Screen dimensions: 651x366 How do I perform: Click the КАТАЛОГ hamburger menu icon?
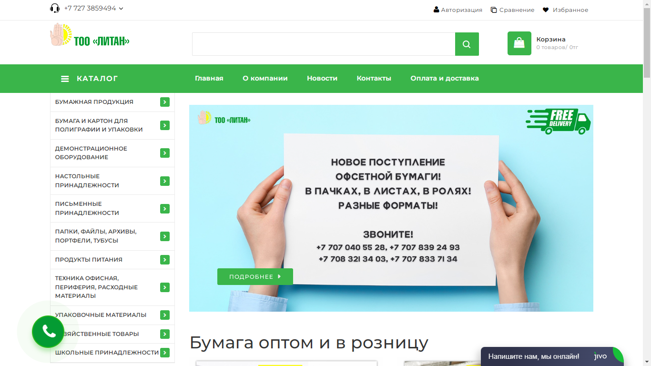[x=65, y=79]
